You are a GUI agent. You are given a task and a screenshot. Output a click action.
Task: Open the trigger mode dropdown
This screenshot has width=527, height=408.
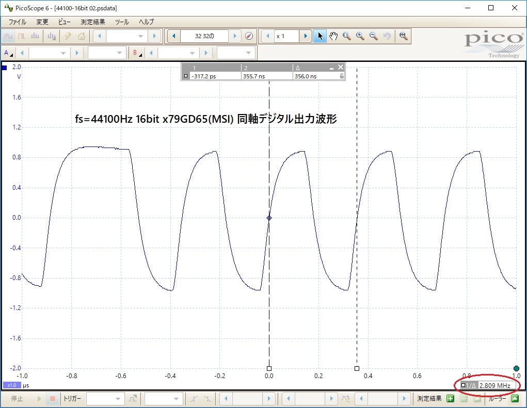click(x=118, y=399)
